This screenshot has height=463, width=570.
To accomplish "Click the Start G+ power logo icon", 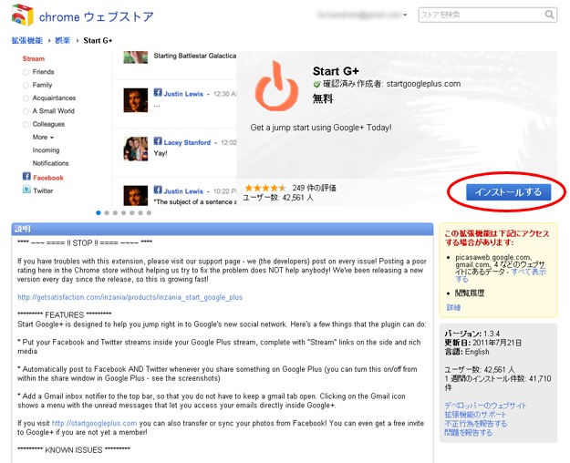I will 276,87.
